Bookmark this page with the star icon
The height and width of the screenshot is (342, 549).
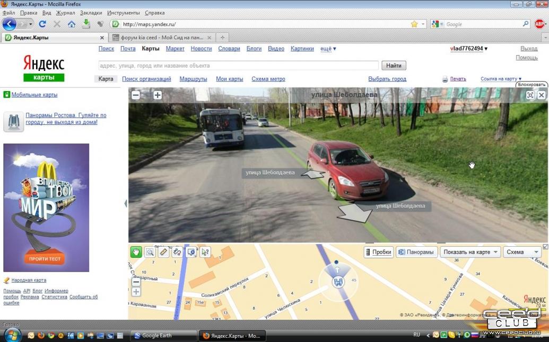click(x=414, y=24)
